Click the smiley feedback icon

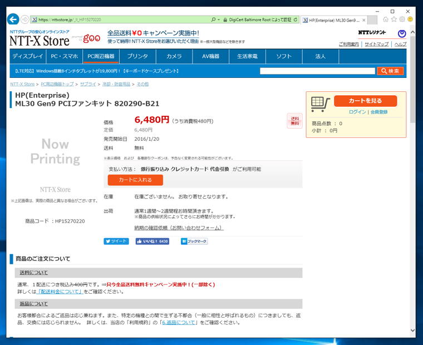click(x=410, y=19)
